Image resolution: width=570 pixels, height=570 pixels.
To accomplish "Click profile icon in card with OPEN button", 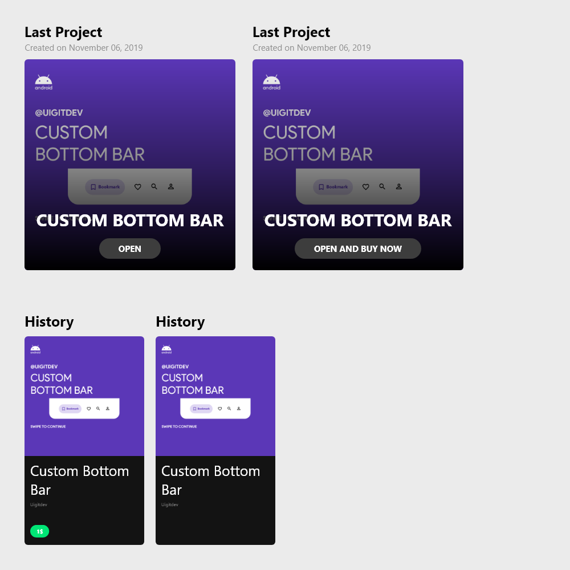I will pyautogui.click(x=170, y=186).
